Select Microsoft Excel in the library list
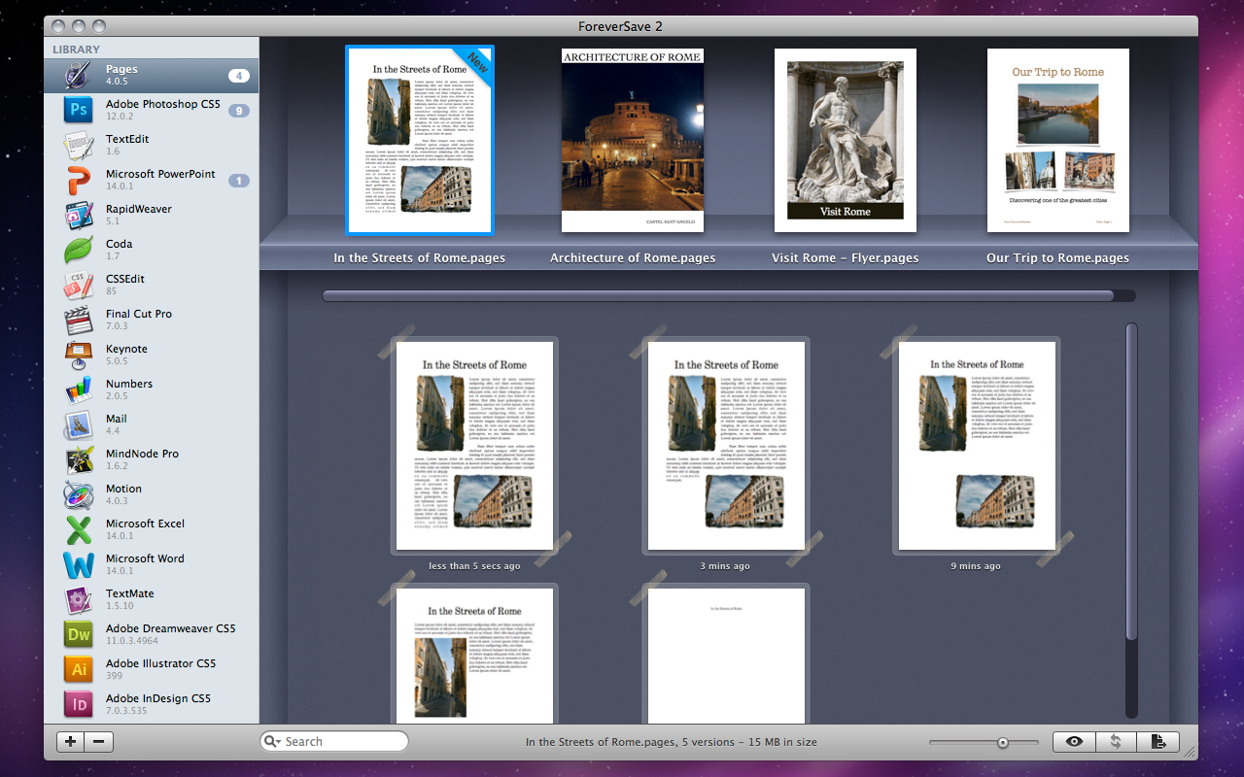Viewport: 1244px width, 777px height. tap(145, 529)
